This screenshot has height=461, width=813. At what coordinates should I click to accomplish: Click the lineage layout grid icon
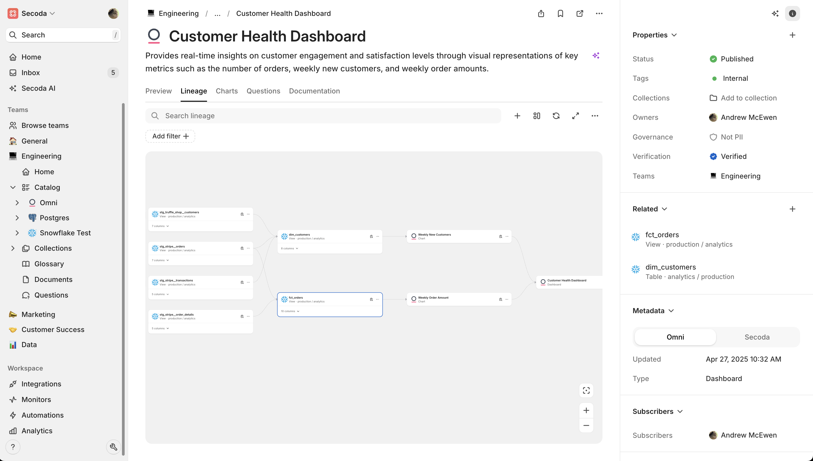(x=537, y=116)
